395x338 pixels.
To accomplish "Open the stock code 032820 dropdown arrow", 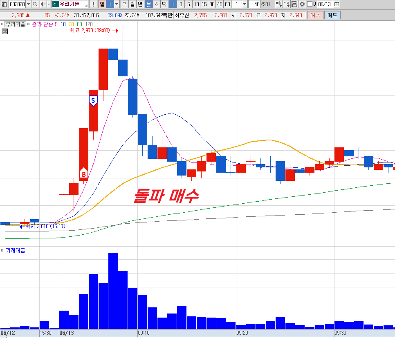I will pyautogui.click(x=28, y=4).
